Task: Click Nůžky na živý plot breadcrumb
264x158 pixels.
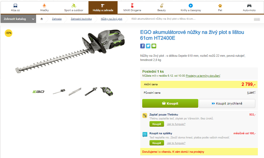Action: coord(111,19)
